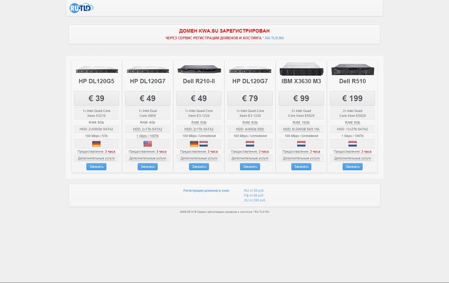Order the IBM X3630 M3 with Заказать
449x283 pixels.
point(301,166)
